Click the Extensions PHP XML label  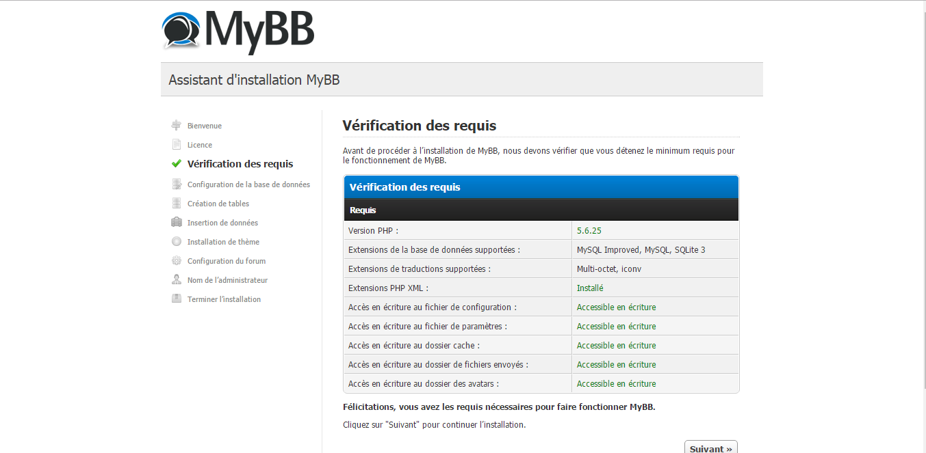[x=388, y=288]
